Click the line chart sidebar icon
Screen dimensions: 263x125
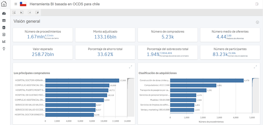(4, 41)
